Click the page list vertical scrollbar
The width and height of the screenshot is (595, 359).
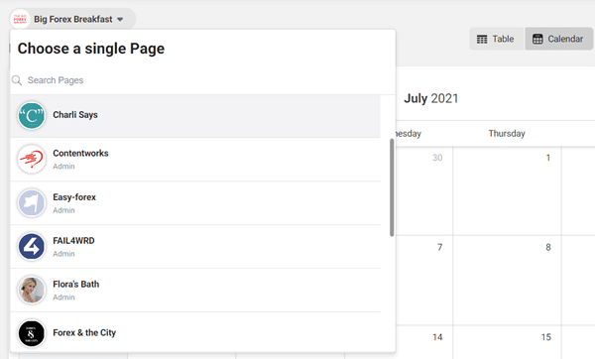click(392, 187)
